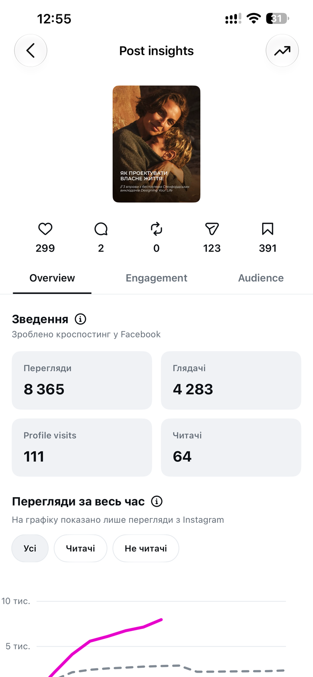The height and width of the screenshot is (677, 313).
Task: Select the Читачі filter chip
Action: (x=80, y=548)
